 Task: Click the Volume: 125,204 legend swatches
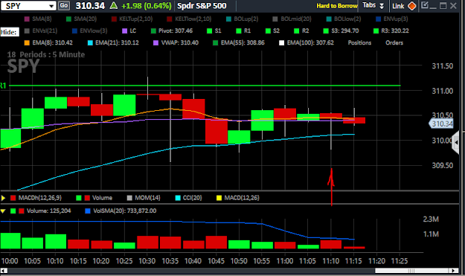(17, 211)
